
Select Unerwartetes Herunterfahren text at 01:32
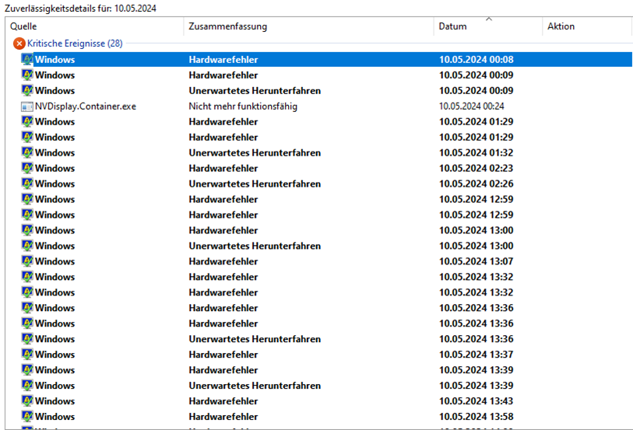tap(255, 152)
